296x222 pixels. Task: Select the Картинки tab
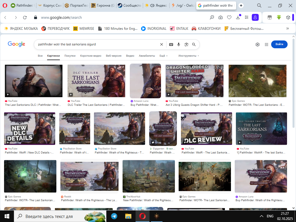click(x=53, y=56)
